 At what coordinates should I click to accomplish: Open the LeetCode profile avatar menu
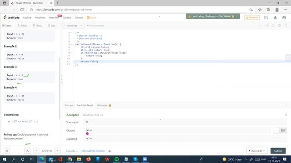[284, 18]
